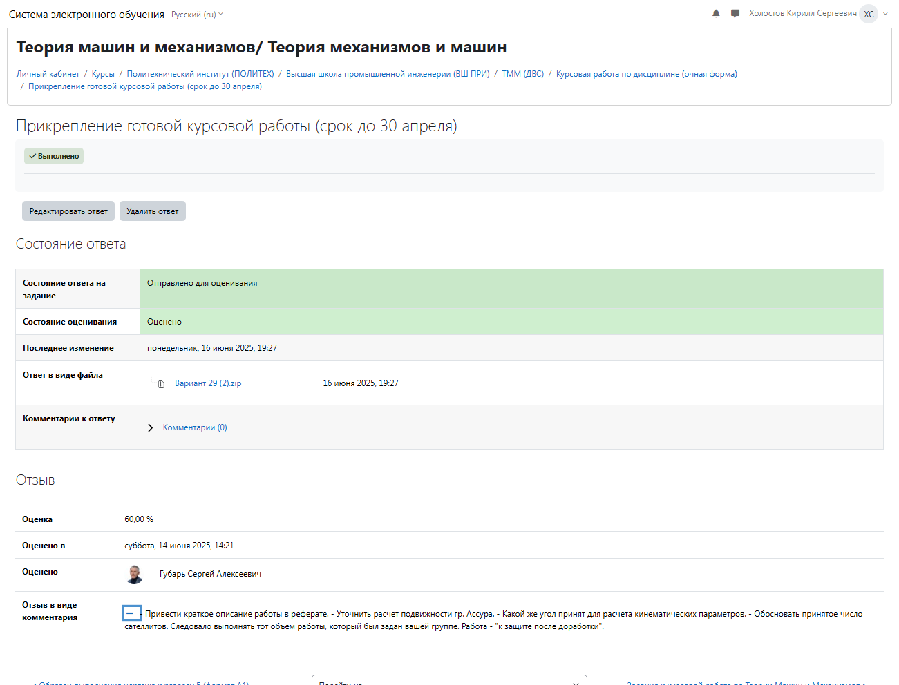This screenshot has height=685, width=899.
Task: Collapse the feedback comment with minus icon
Action: (131, 613)
